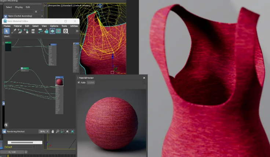Viewport: 270px width, 157px height.
Task: Click the next frame arrow beside 0 / 100
Action: [26, 152]
